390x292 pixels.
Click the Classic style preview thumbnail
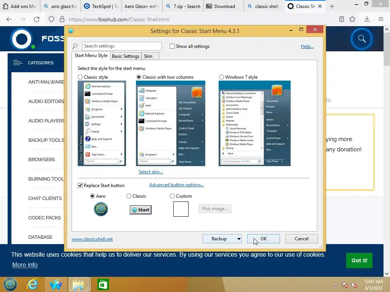point(102,124)
